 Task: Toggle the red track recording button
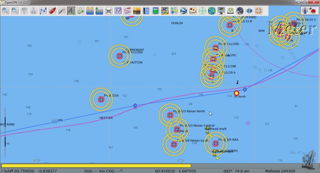click(x=313, y=11)
